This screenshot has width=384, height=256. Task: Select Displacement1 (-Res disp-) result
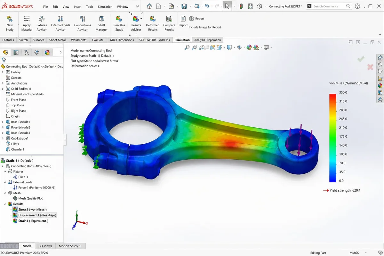point(37,215)
